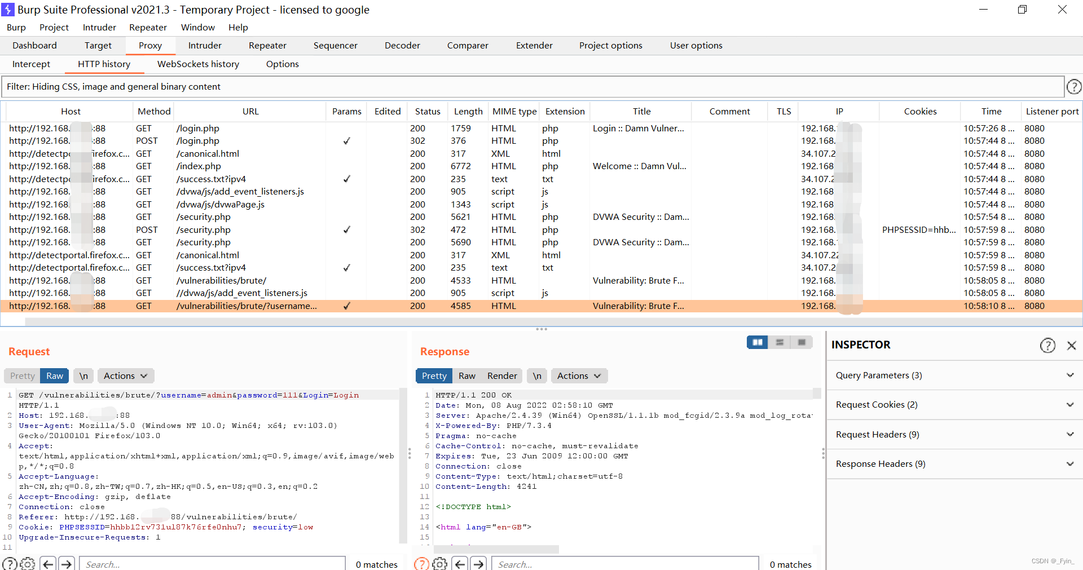
Task: Select combined single-pane layout icon in Response panel
Action: click(x=802, y=342)
